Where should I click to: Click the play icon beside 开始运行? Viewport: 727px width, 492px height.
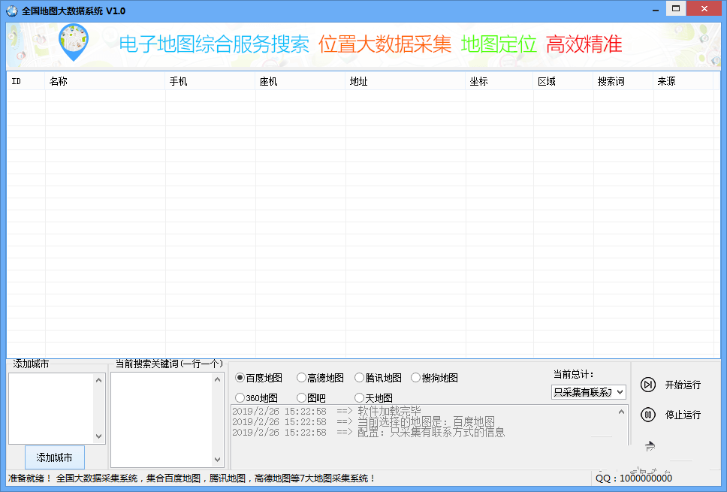pyautogui.click(x=647, y=385)
